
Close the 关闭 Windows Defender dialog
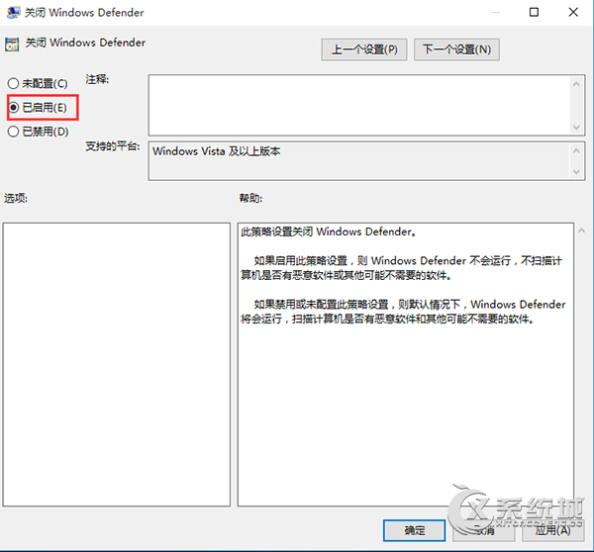pos(573,12)
